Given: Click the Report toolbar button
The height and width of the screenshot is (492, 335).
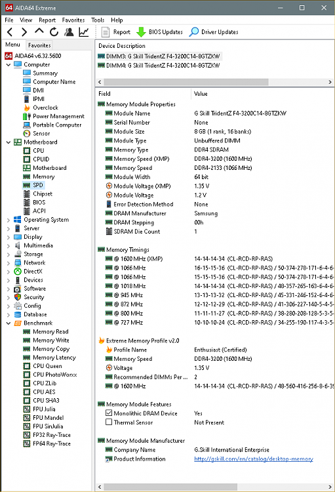Looking at the screenshot, I should (116, 32).
